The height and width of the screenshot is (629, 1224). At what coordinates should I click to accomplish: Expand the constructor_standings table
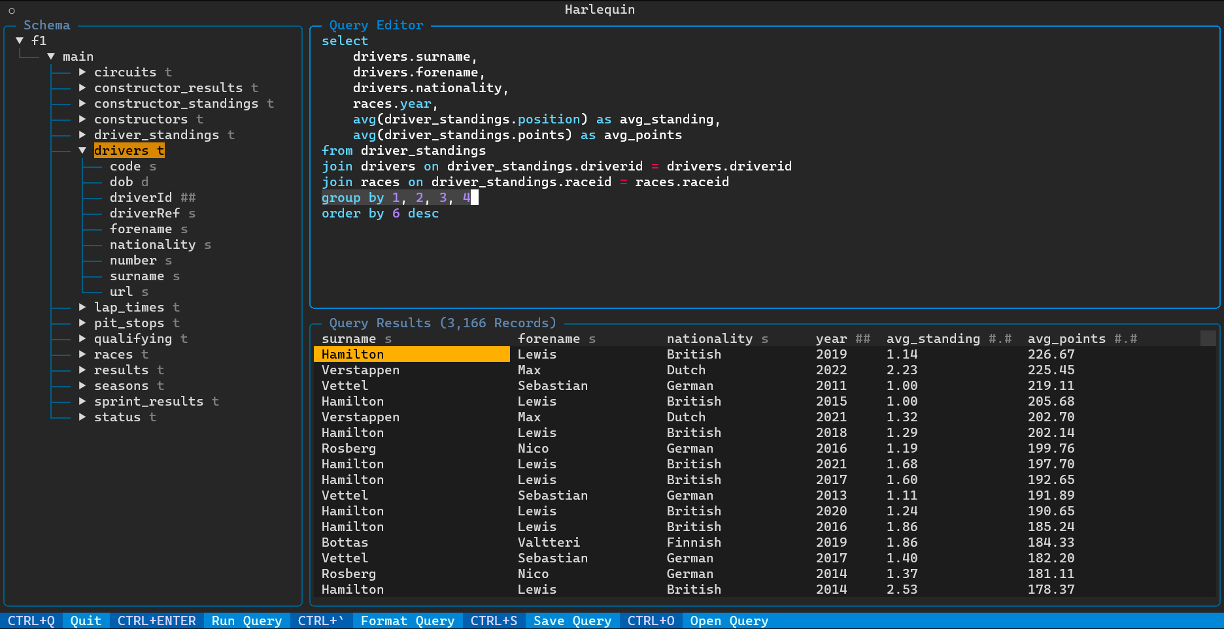click(82, 103)
